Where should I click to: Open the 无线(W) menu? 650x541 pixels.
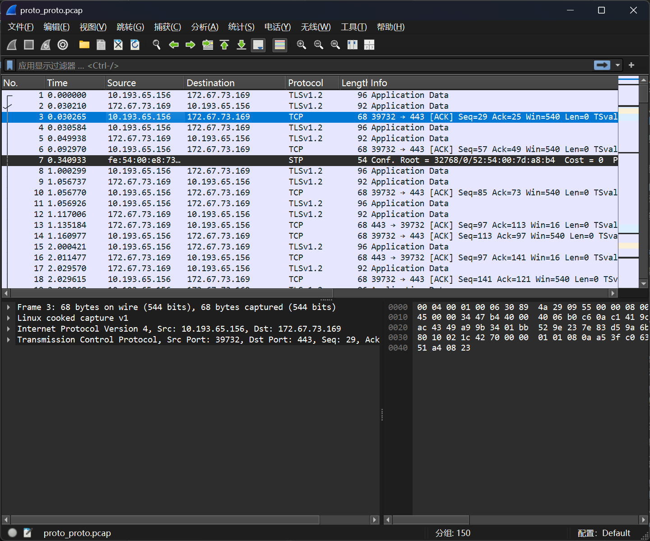(x=316, y=27)
